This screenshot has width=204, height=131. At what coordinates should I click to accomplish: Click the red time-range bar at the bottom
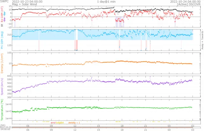pos(102,128)
